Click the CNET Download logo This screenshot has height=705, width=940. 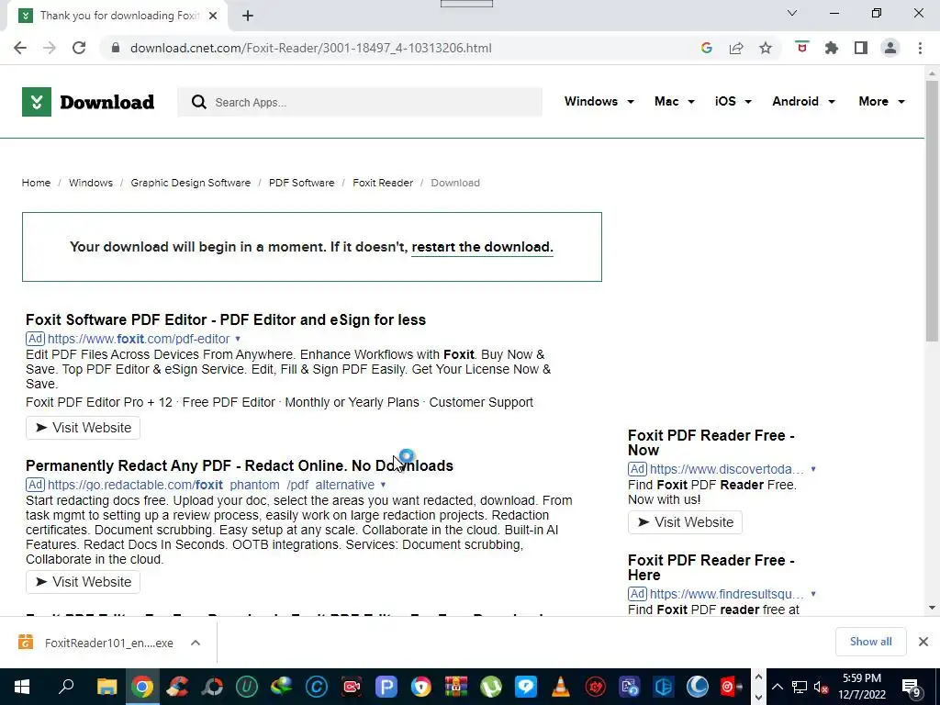tap(88, 102)
